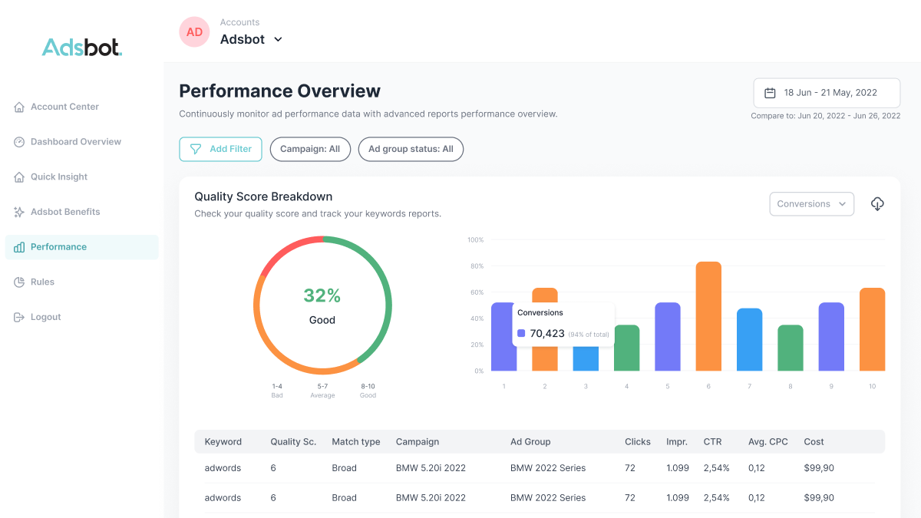Sort table by Quality Sc. column header

pyautogui.click(x=292, y=442)
